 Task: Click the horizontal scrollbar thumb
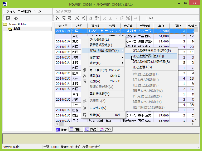tap(62, 124)
